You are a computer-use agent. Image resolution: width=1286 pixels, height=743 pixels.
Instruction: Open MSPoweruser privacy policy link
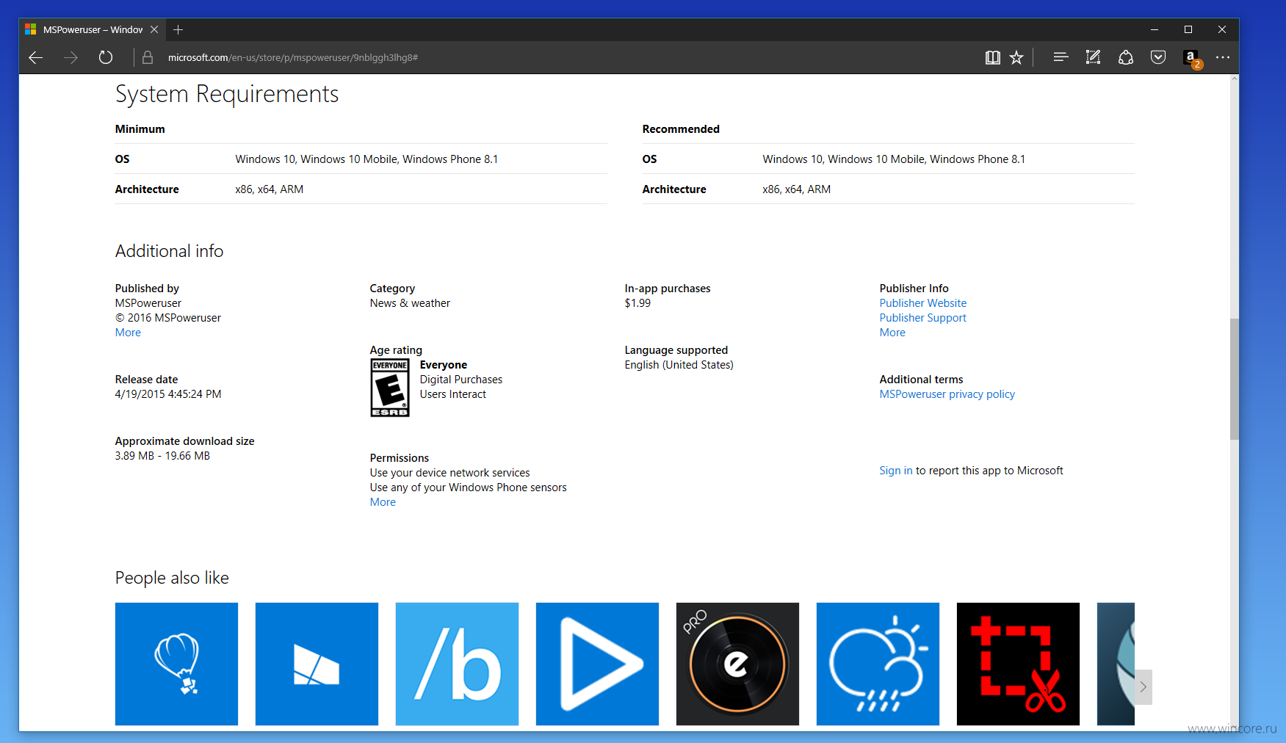[947, 394]
